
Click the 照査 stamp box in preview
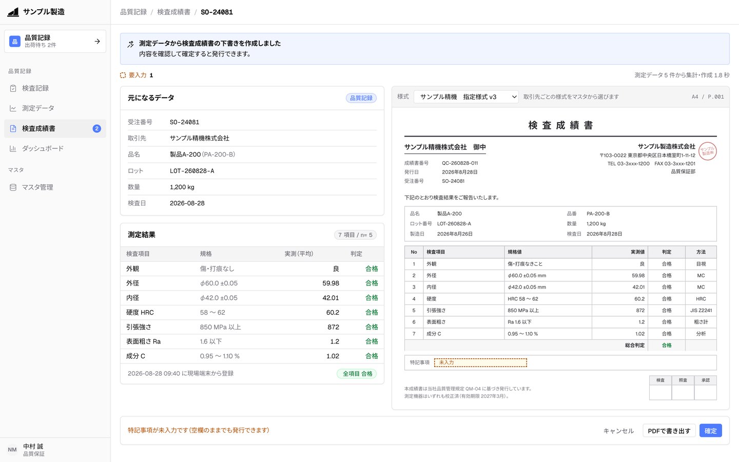(683, 392)
